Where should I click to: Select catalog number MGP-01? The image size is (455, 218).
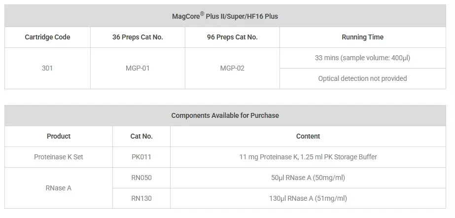pyautogui.click(x=138, y=68)
